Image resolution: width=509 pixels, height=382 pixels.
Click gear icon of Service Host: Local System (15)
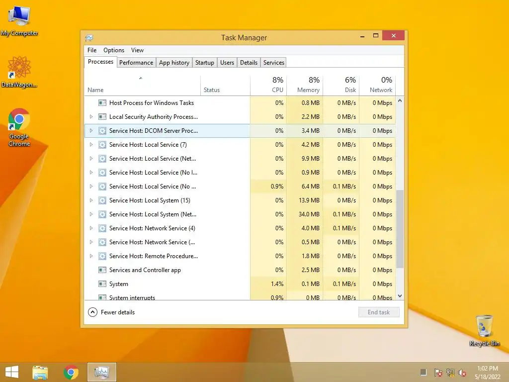tap(102, 200)
